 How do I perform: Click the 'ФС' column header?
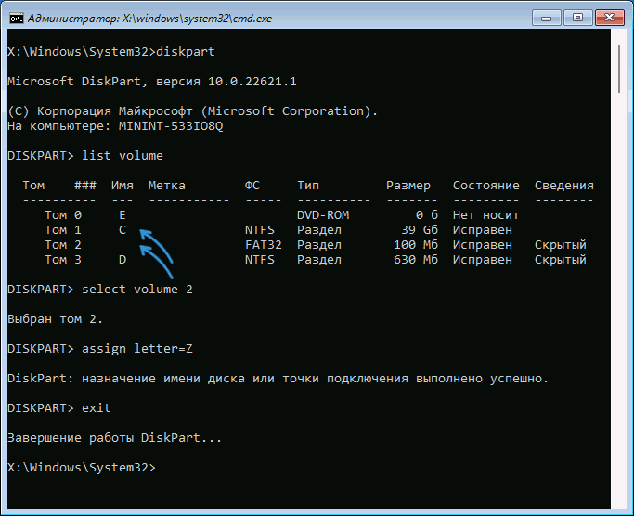click(x=252, y=186)
